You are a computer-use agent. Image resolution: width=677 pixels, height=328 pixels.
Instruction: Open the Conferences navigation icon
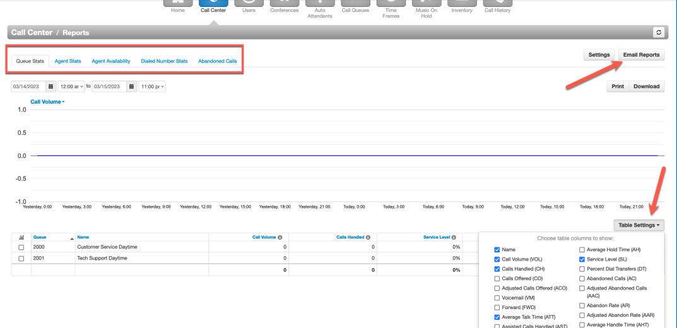click(x=284, y=3)
